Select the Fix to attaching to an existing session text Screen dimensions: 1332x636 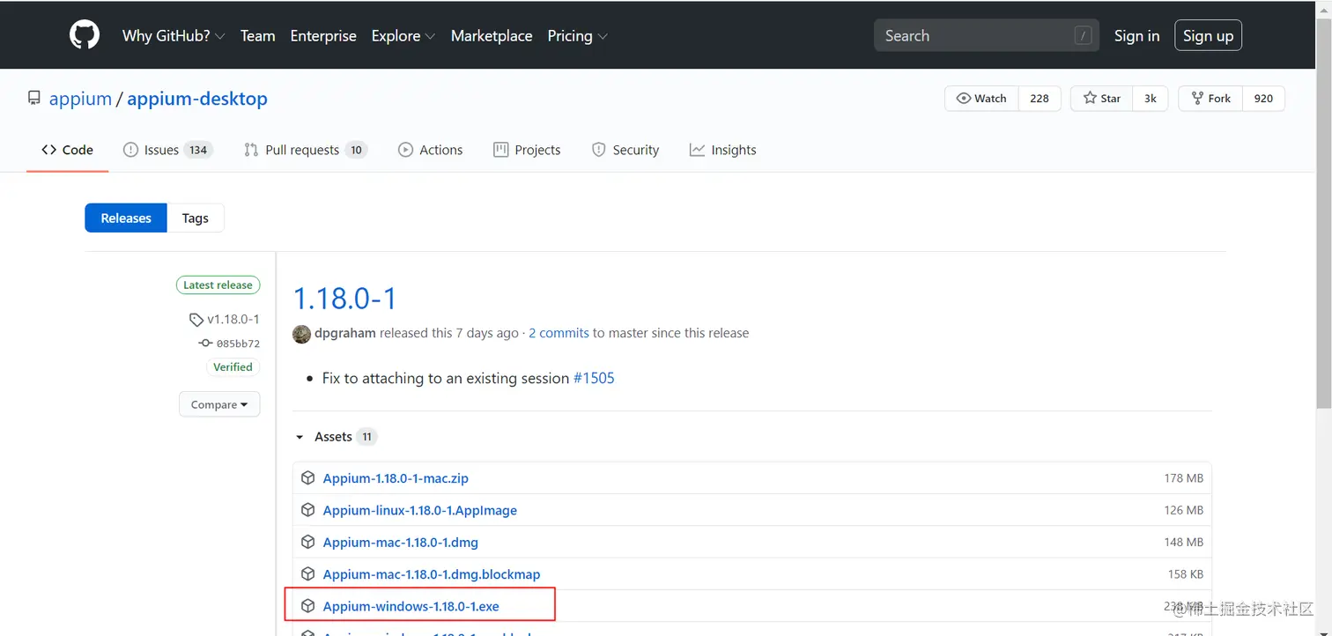click(x=446, y=378)
